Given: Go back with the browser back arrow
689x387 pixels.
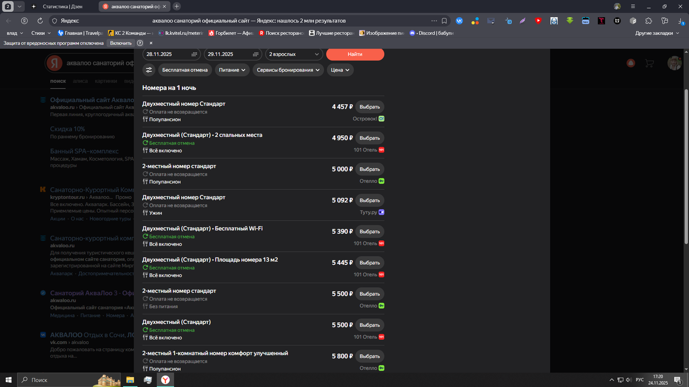Looking at the screenshot, I should click(9, 21).
